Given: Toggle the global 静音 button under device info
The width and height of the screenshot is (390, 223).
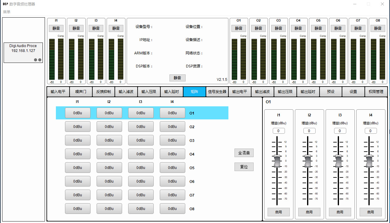Looking at the screenshot, I should [177, 78].
